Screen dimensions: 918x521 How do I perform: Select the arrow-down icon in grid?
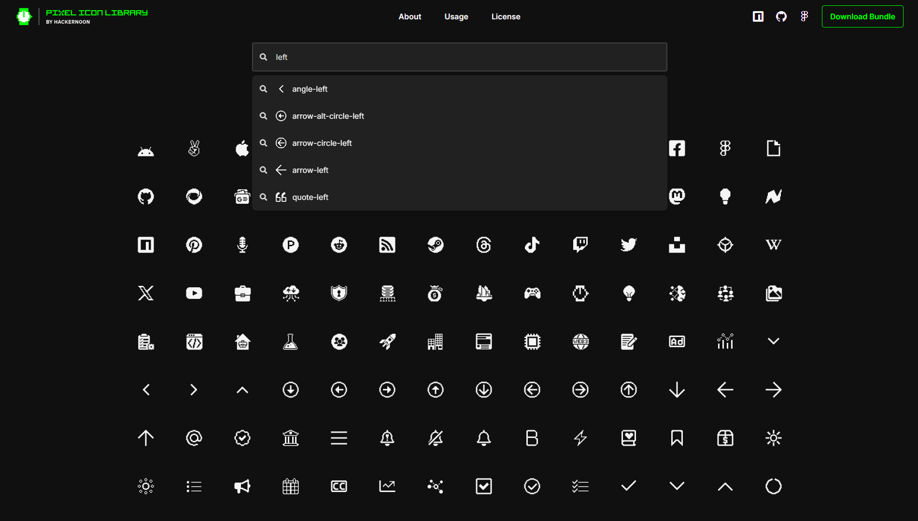(677, 390)
